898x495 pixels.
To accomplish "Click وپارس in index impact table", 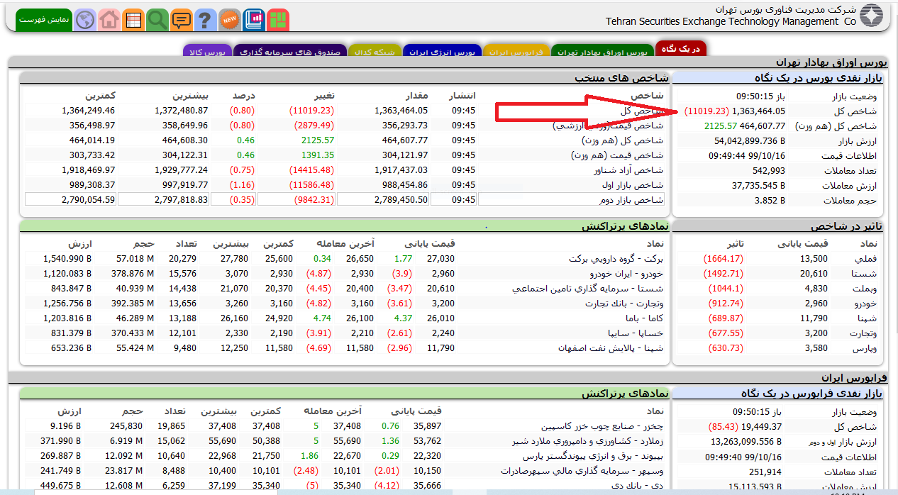I will pyautogui.click(x=865, y=348).
